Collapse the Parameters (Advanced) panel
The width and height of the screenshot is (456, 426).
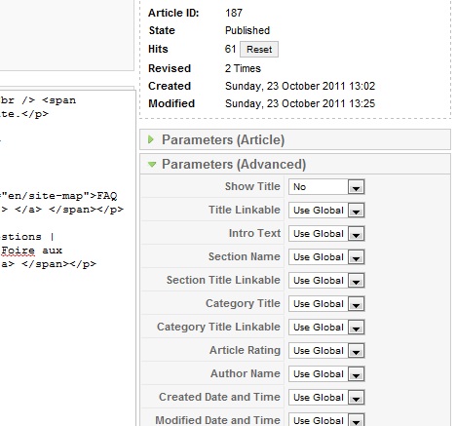coord(295,164)
